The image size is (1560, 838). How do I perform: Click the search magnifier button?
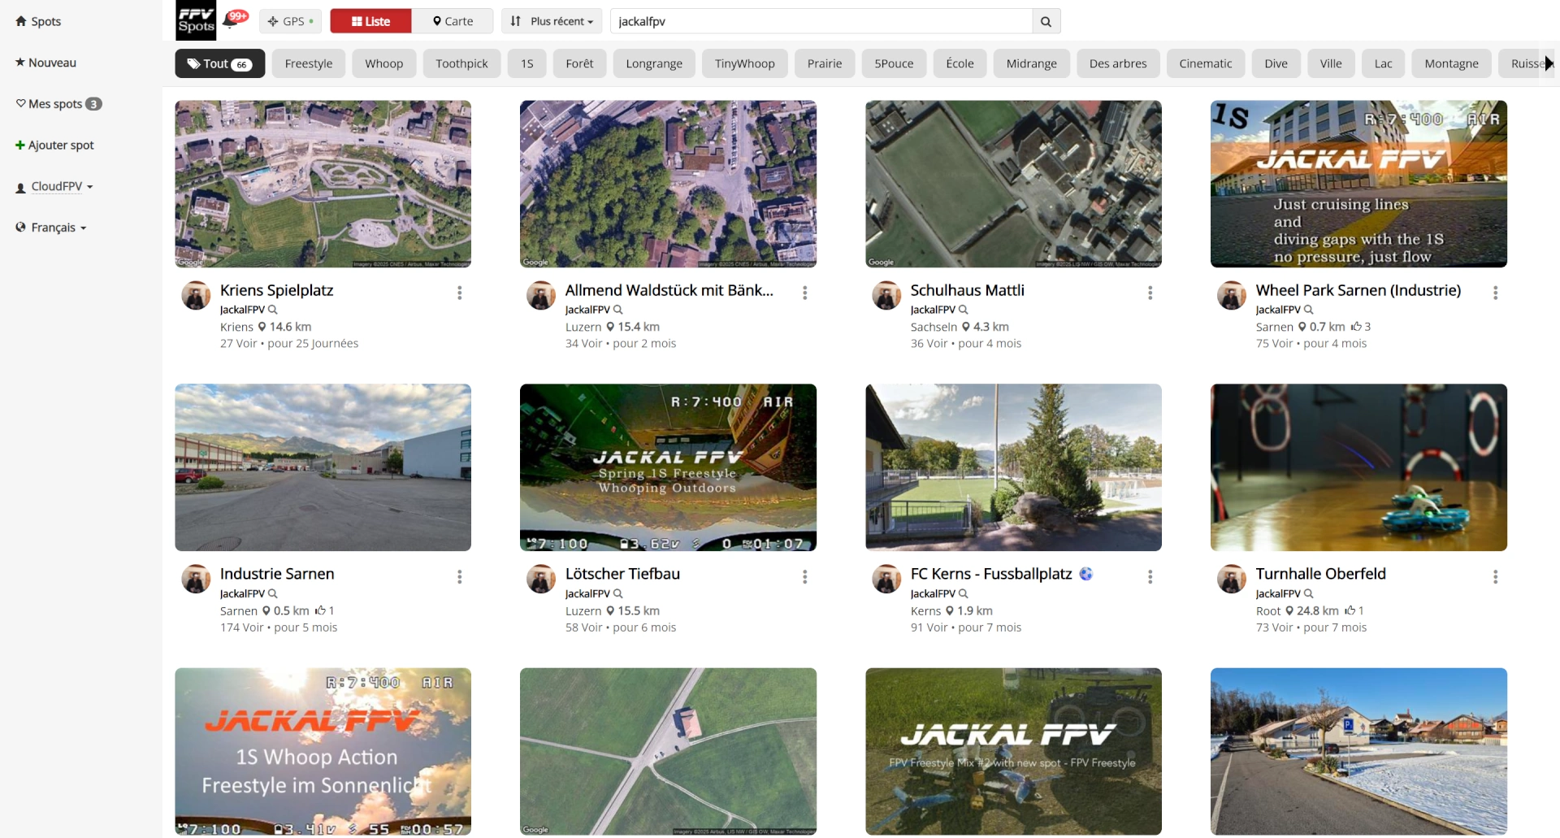[1046, 21]
